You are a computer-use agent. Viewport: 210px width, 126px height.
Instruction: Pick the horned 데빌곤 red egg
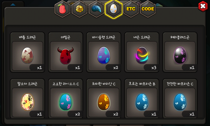point(65,55)
